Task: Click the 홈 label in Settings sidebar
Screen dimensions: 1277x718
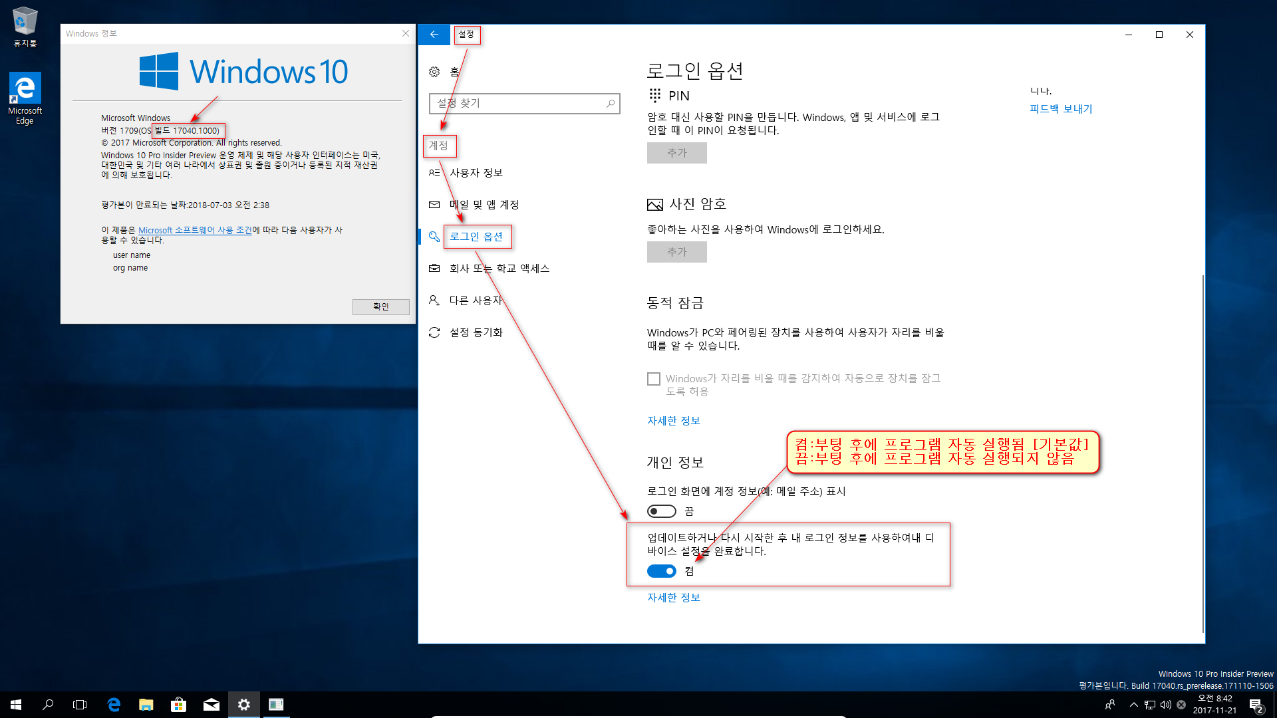Action: 454,72
